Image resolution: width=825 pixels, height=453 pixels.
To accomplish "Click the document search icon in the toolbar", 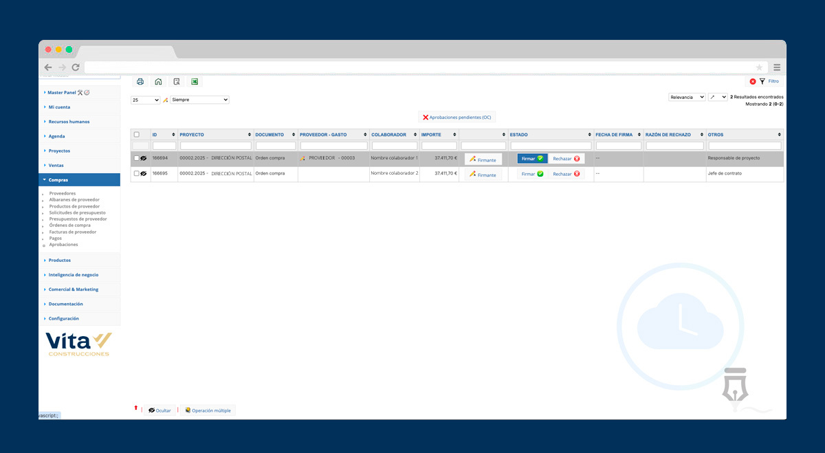I will [x=177, y=82].
